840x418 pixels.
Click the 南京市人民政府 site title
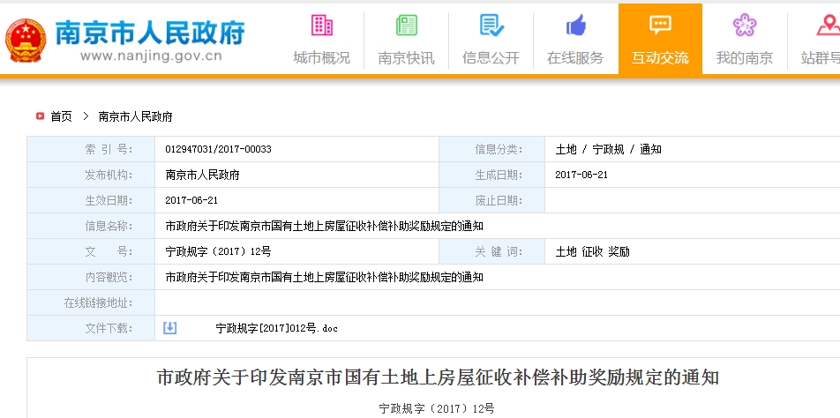(x=150, y=32)
